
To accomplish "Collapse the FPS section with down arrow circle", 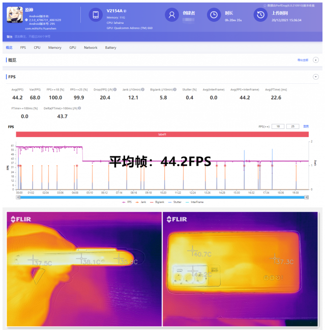I will (x=316, y=77).
